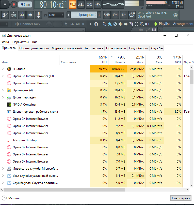The image size is (194, 205).
Task: Click the Снять задачу button
Action: [x=181, y=198]
